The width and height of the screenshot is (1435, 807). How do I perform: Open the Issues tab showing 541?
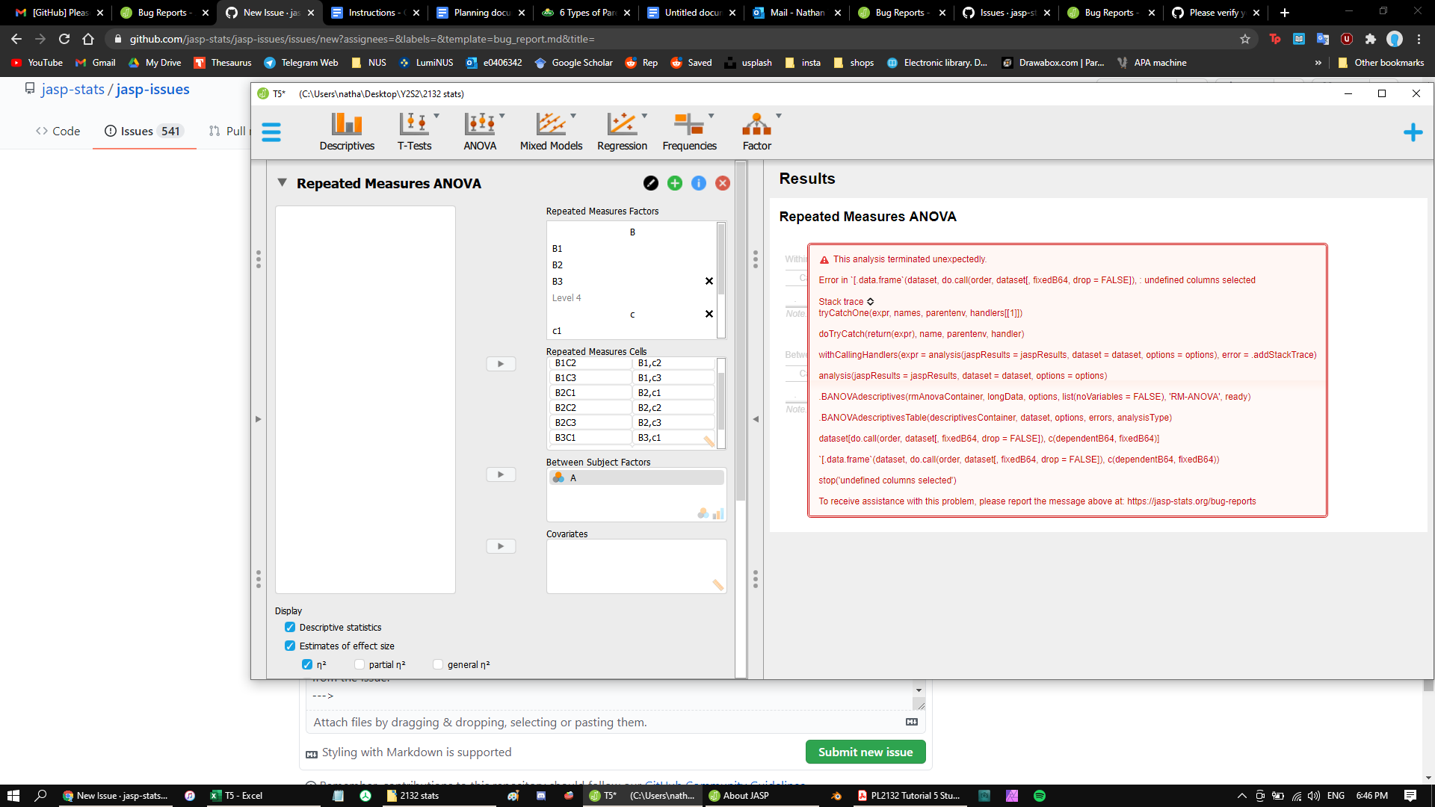[139, 131]
